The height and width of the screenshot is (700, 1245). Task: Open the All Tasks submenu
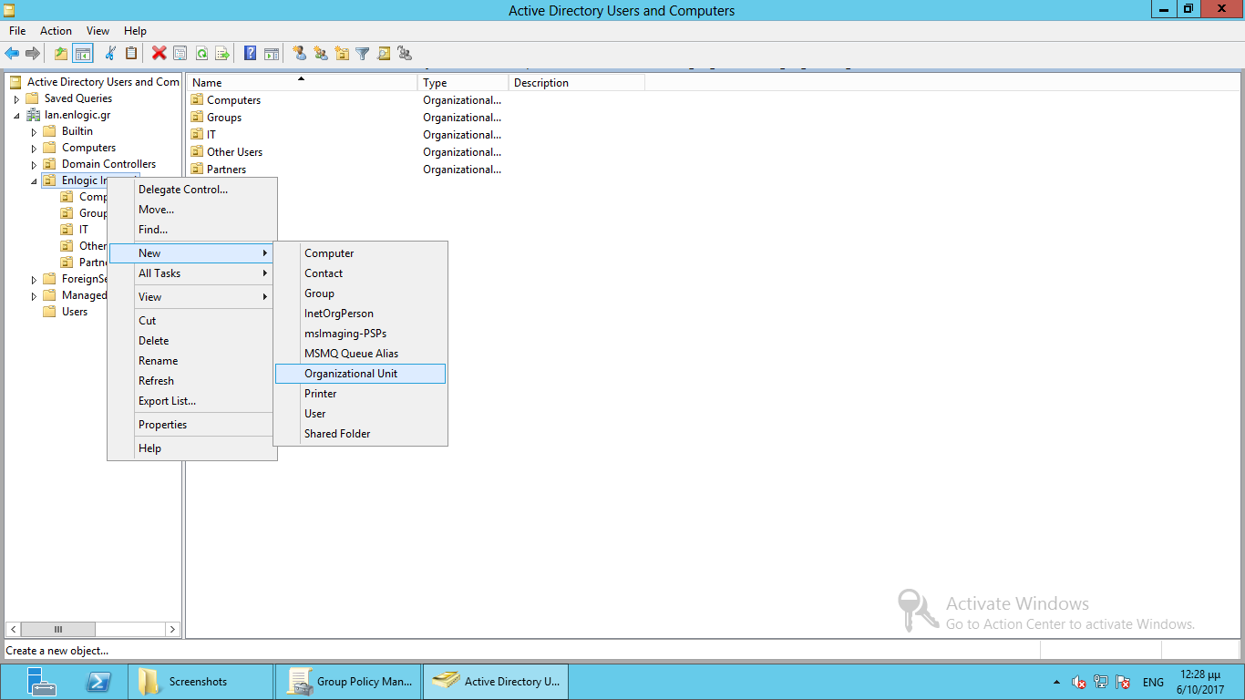click(191, 273)
